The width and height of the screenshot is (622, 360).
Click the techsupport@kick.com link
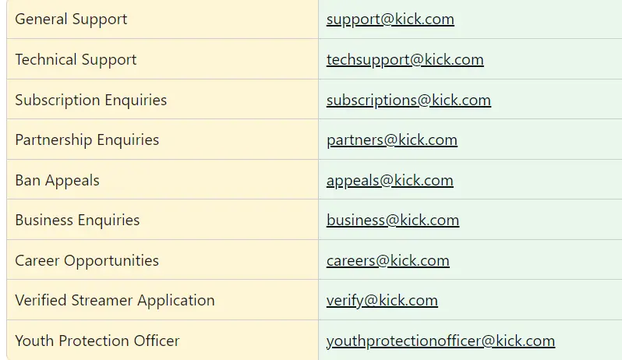click(x=405, y=59)
